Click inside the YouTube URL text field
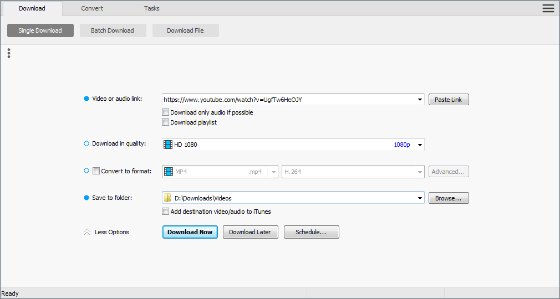The height and width of the screenshot is (299, 560). [x=288, y=100]
